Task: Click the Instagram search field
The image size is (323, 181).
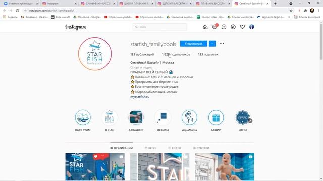Action: 160,27
